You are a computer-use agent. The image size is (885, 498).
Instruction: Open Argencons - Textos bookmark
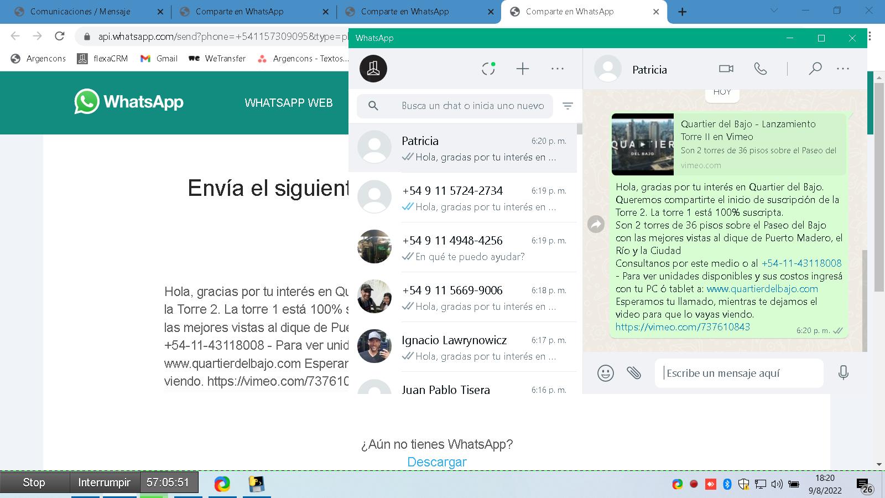point(303,58)
